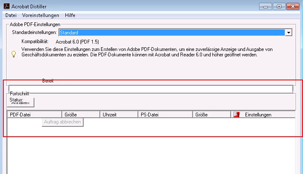Click the Einstellungen column header
The width and height of the screenshot is (303, 174).
pos(263,114)
